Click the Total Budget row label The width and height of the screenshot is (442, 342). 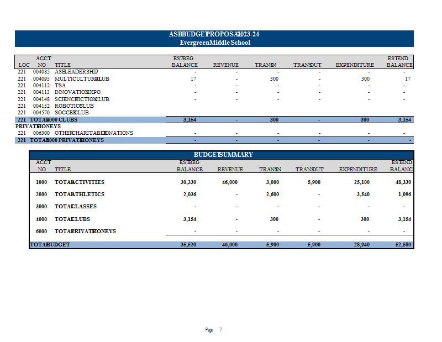(50, 245)
